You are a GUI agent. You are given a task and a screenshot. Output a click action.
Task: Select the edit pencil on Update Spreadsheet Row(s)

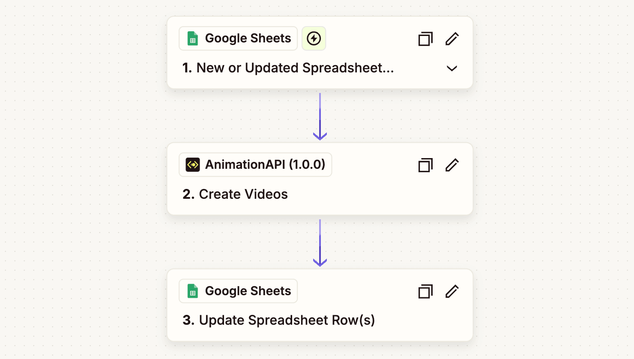[452, 291]
